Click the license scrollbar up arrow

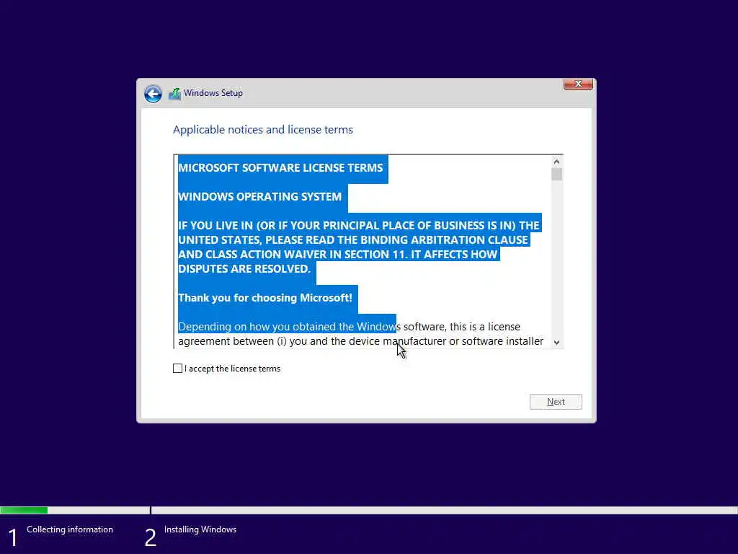557,162
